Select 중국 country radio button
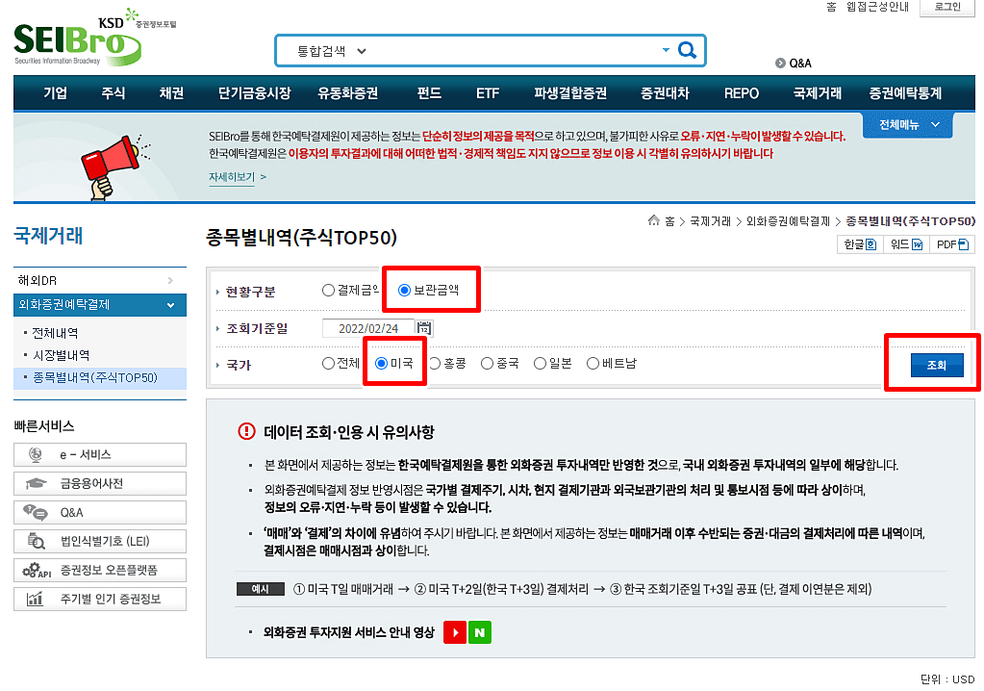The width and height of the screenshot is (984, 691). pyautogui.click(x=487, y=364)
